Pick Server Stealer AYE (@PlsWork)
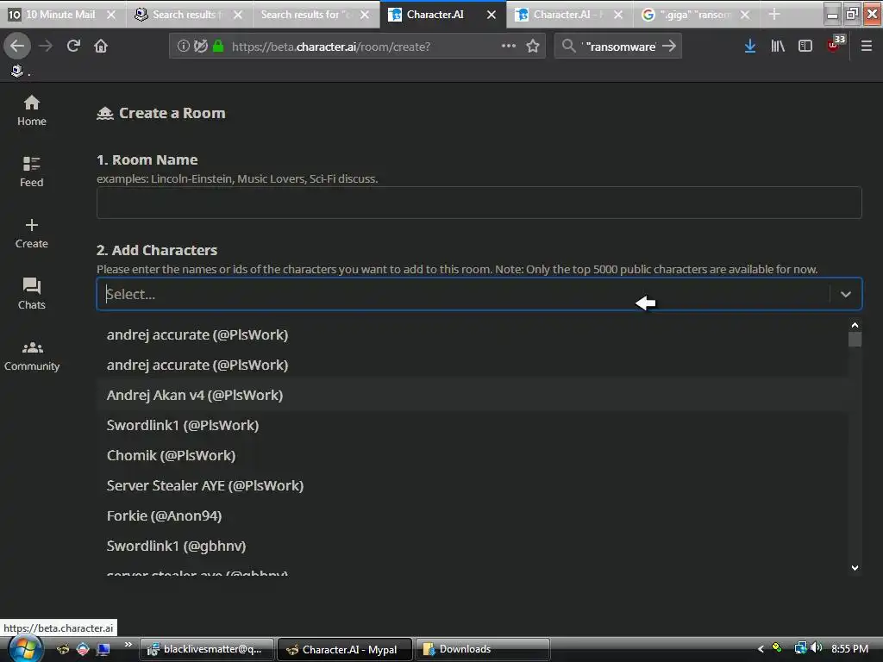Image resolution: width=883 pixels, height=662 pixels. point(472,486)
